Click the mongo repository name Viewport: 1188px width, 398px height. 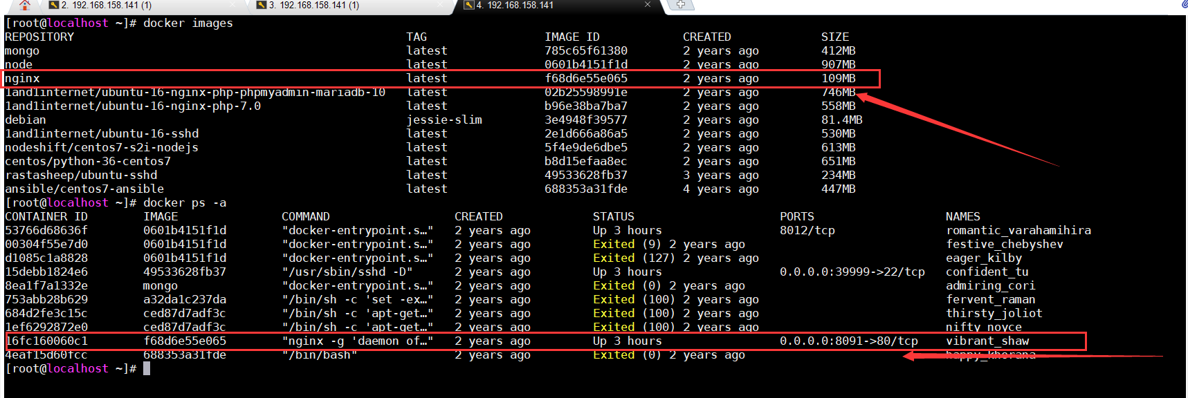click(22, 51)
